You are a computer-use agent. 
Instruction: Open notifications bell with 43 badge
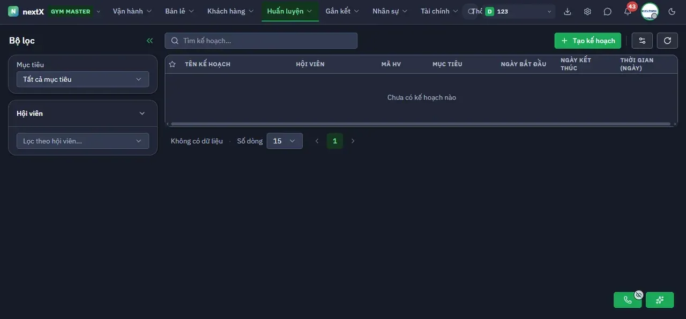click(628, 11)
